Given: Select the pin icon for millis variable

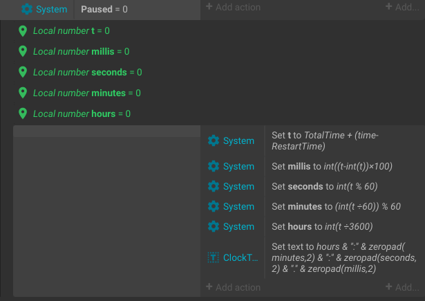Looking at the screenshot, I should coord(23,51).
